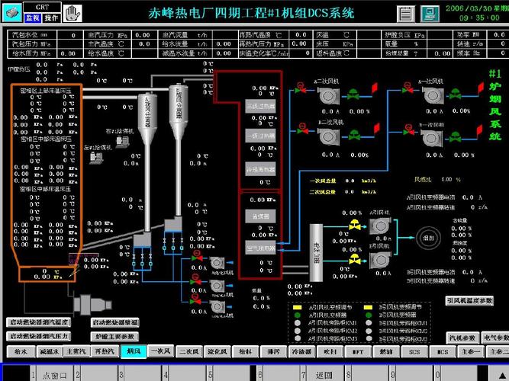This screenshot has width=509, height=381.
Task: Click green control valve after A二次风机
Action: [353, 94]
